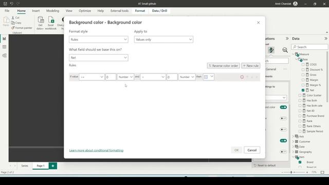
Task: Close the Background color dialog
Action: point(258,23)
